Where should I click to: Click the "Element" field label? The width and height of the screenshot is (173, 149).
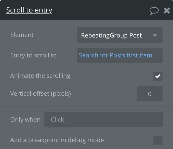click(x=22, y=35)
